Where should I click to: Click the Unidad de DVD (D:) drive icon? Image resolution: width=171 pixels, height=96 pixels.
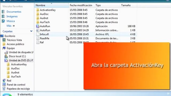[6, 60]
